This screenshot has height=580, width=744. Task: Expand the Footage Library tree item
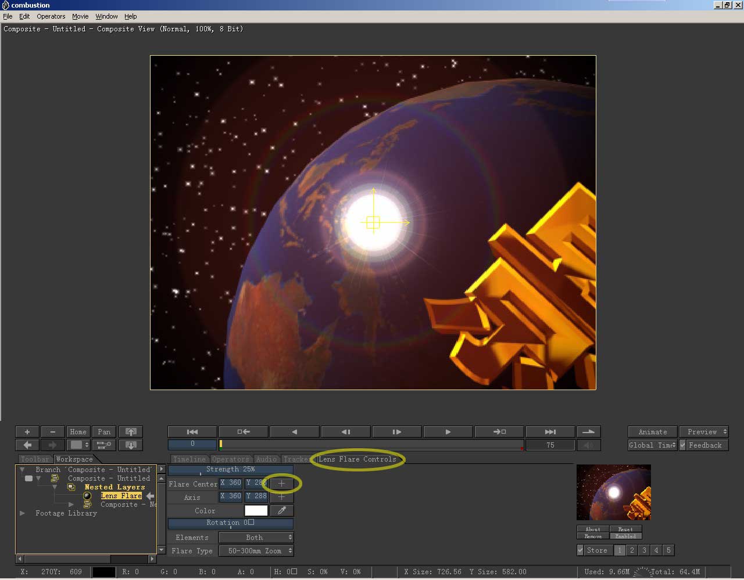coord(23,513)
